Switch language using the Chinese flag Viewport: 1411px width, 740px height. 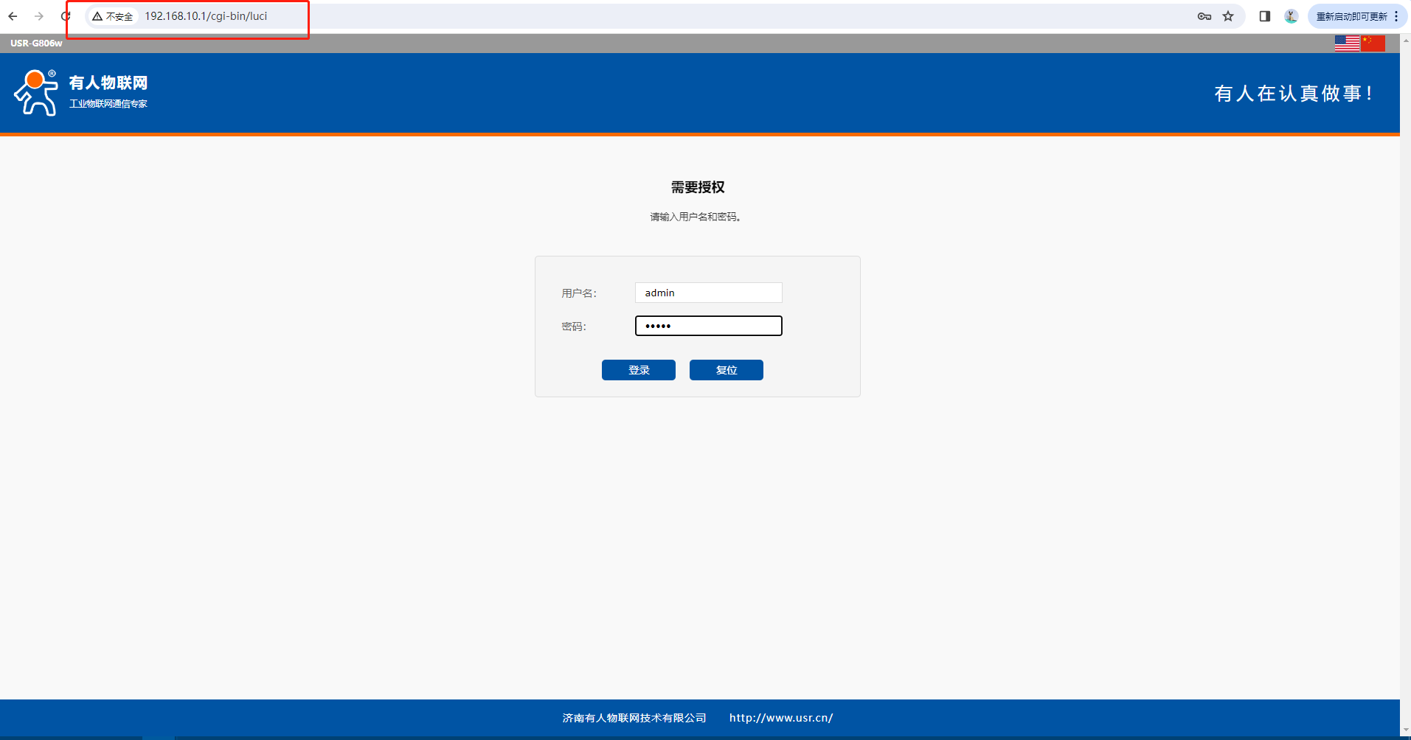[x=1373, y=43]
